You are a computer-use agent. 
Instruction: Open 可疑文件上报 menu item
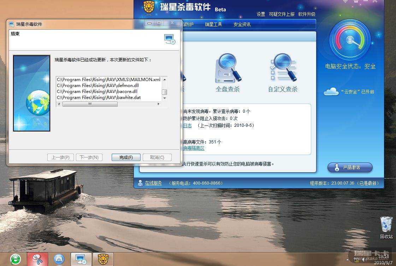point(282,14)
